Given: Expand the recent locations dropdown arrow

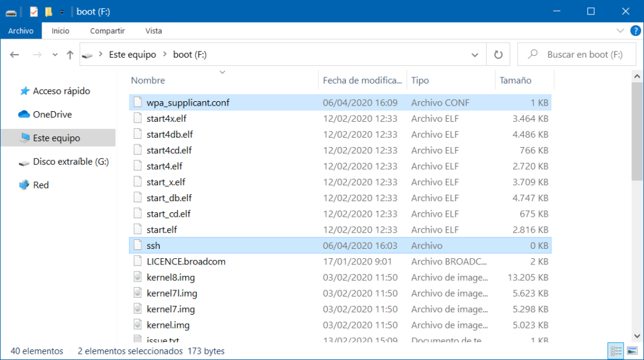Looking at the screenshot, I should (55, 55).
